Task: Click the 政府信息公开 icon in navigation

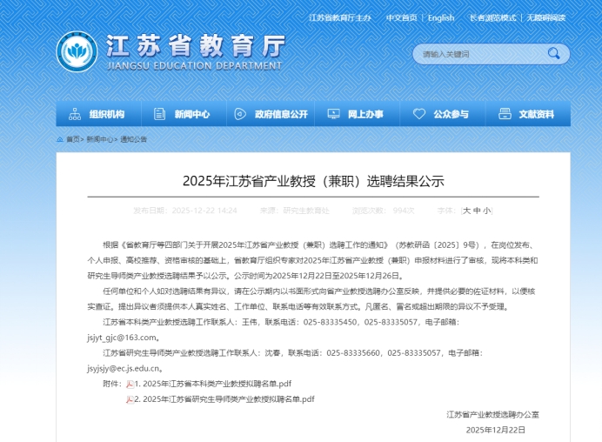Action: coord(241,114)
